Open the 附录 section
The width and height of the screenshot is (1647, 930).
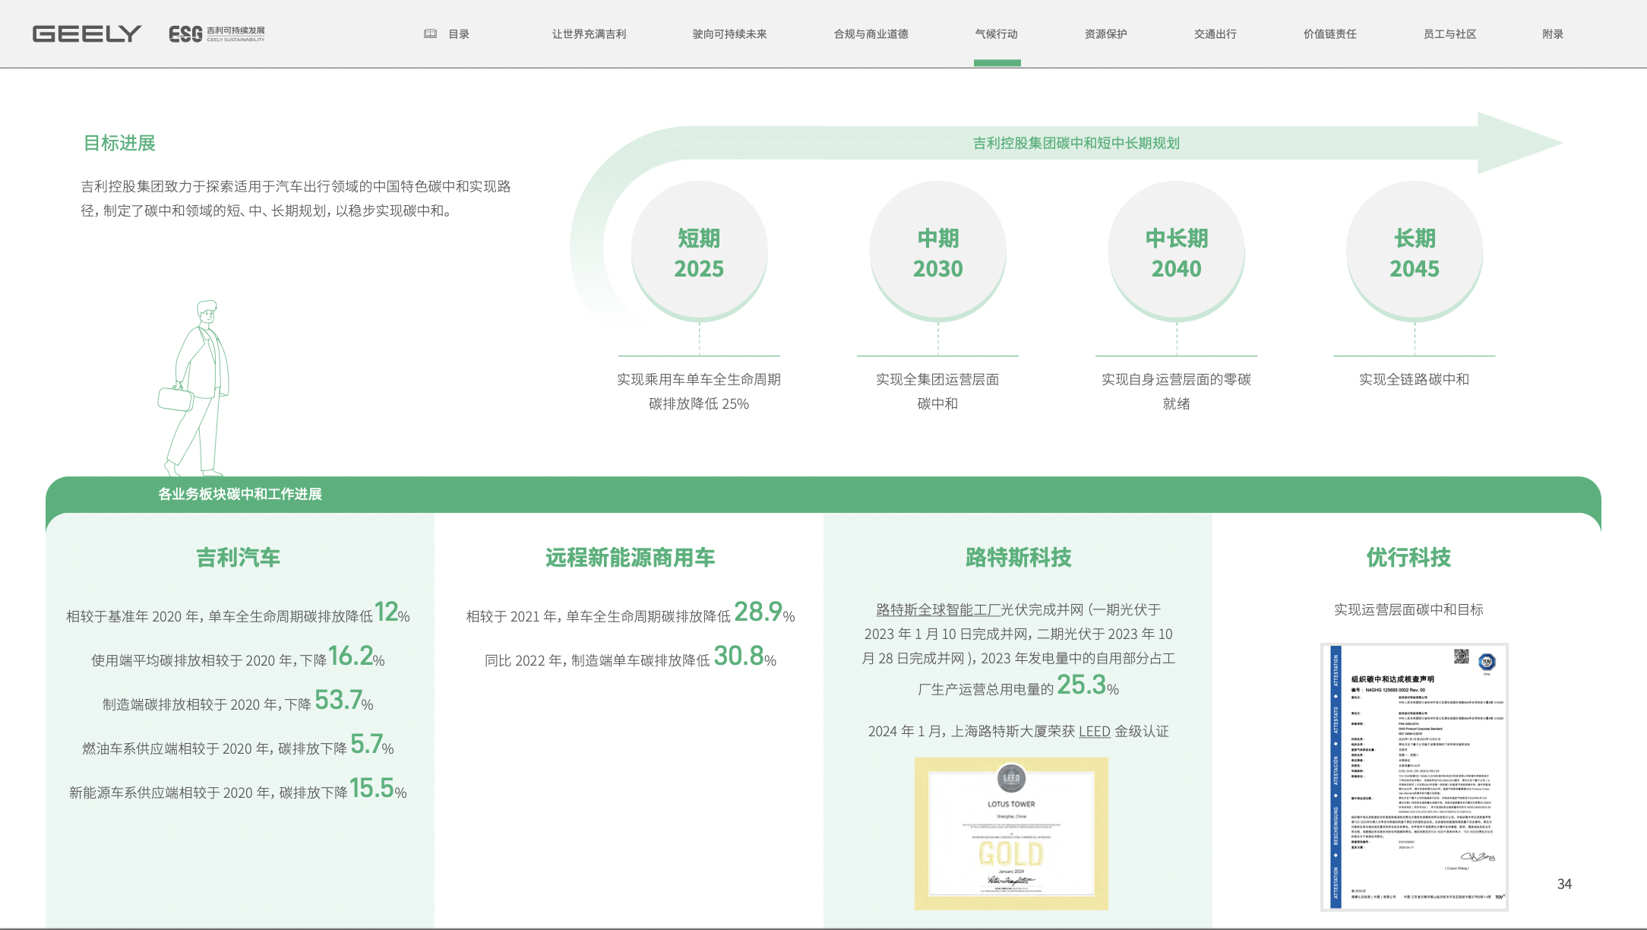click(1553, 34)
